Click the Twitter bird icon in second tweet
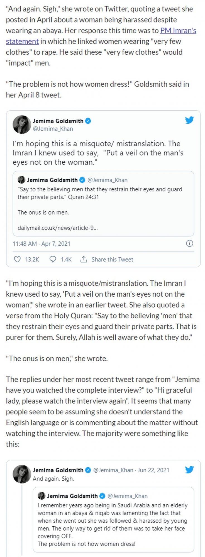 [189, 470]
